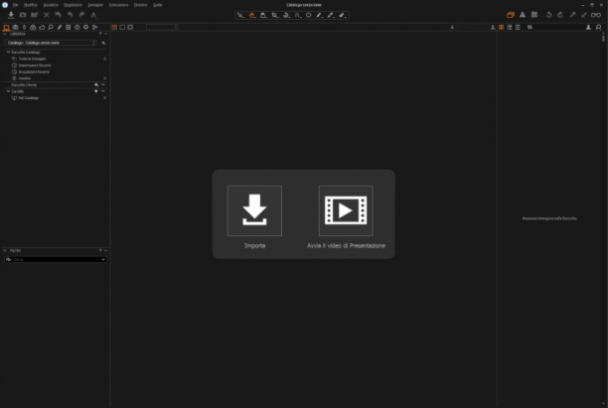Choose the orange Pan hand cursor tool

[x=252, y=16]
